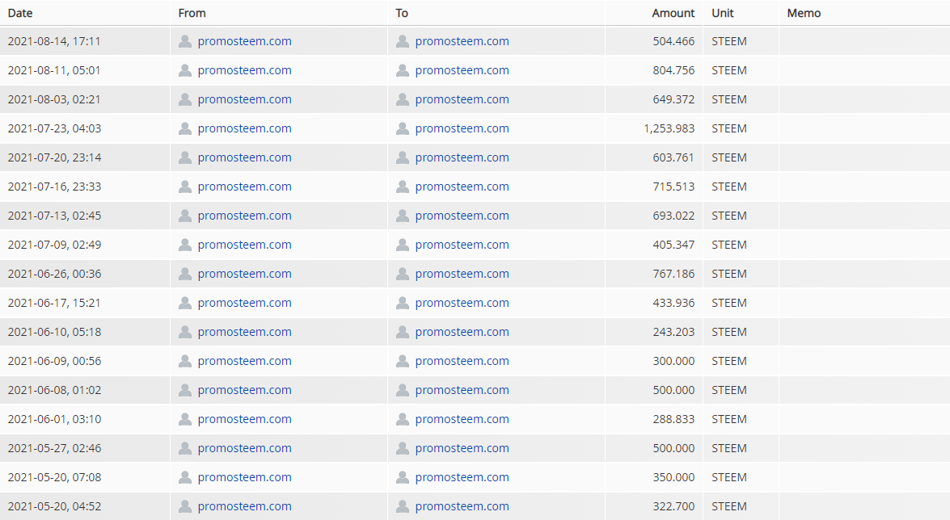Open the promosteem.com recipient link on the 2021-08-03 row
The image size is (950, 520).
(x=462, y=99)
